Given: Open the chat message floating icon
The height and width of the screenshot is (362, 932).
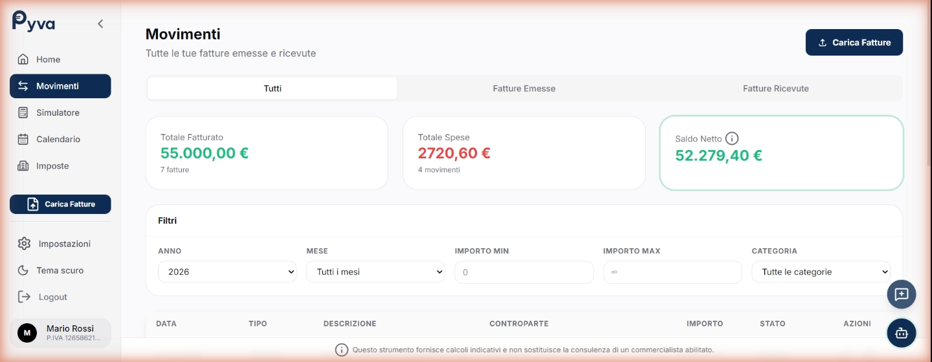Looking at the screenshot, I should [x=901, y=295].
